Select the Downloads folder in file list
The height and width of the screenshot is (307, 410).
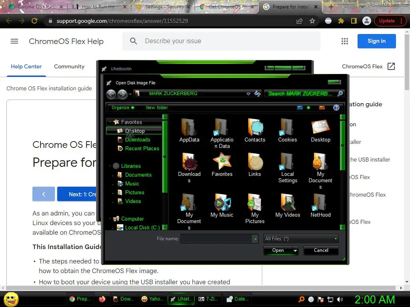pos(189,167)
